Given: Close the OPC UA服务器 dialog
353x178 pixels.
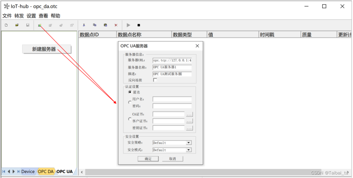Looking at the screenshot, I should 197,46.
